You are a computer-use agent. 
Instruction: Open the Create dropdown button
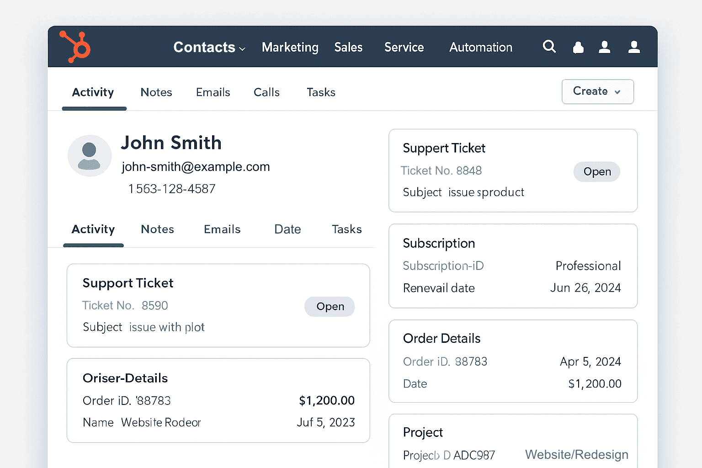(x=597, y=91)
